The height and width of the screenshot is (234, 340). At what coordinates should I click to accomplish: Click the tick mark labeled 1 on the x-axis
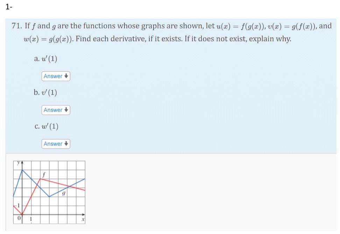pos(30,219)
